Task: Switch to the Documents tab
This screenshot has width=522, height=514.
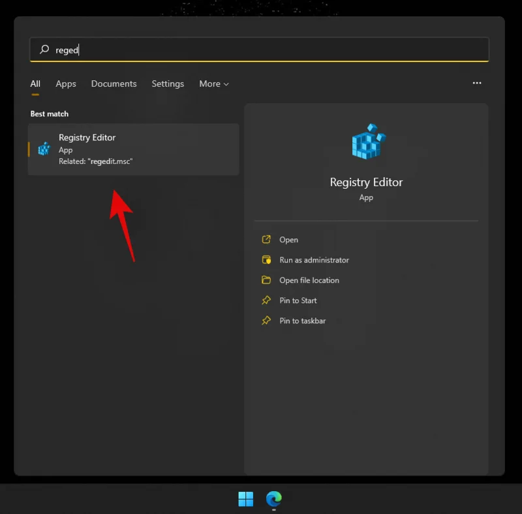Action: [114, 84]
